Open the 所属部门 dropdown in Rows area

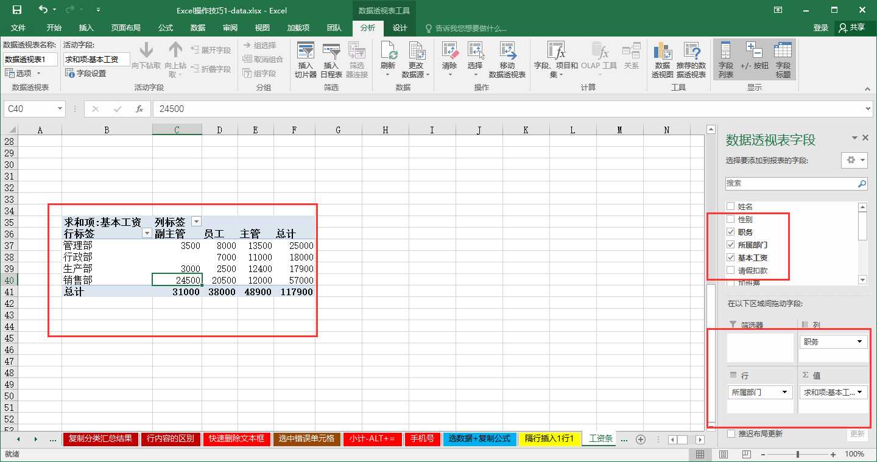(x=784, y=392)
